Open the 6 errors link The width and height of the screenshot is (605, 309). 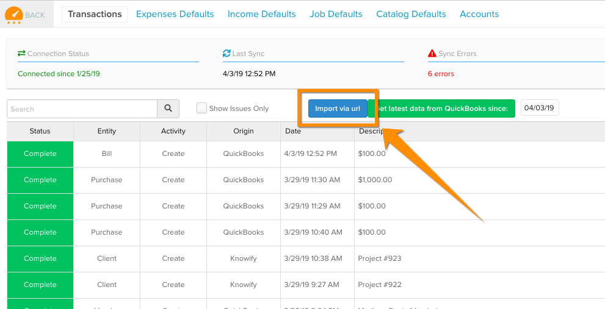[441, 74]
